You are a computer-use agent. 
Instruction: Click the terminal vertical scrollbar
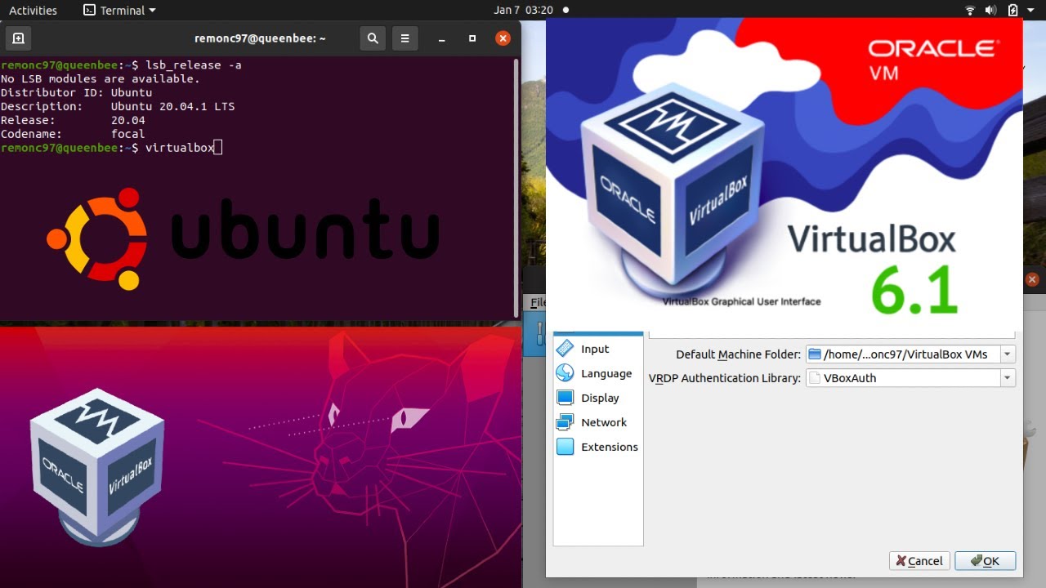coord(516,186)
